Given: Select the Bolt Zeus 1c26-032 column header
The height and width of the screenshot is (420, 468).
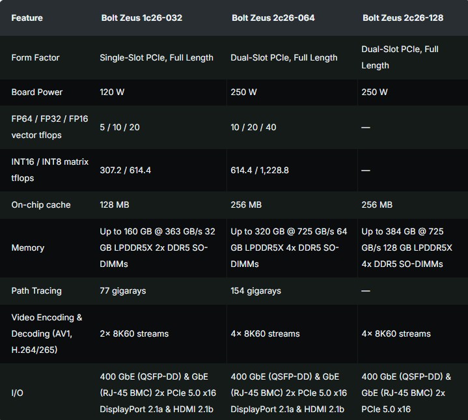Looking at the screenshot, I should (x=141, y=18).
